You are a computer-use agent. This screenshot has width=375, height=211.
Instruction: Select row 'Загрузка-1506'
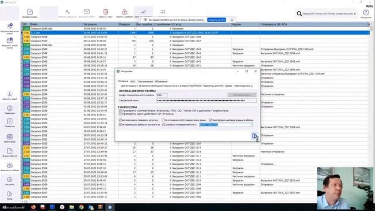196,197
